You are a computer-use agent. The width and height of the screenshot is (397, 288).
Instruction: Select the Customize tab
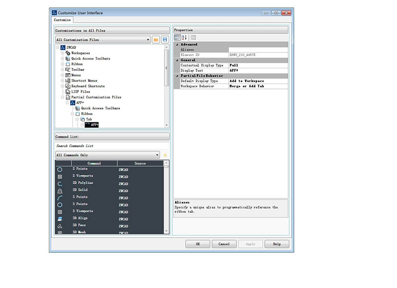click(x=63, y=20)
